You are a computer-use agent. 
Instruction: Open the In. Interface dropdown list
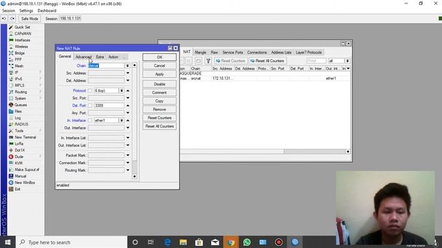pos(122,121)
